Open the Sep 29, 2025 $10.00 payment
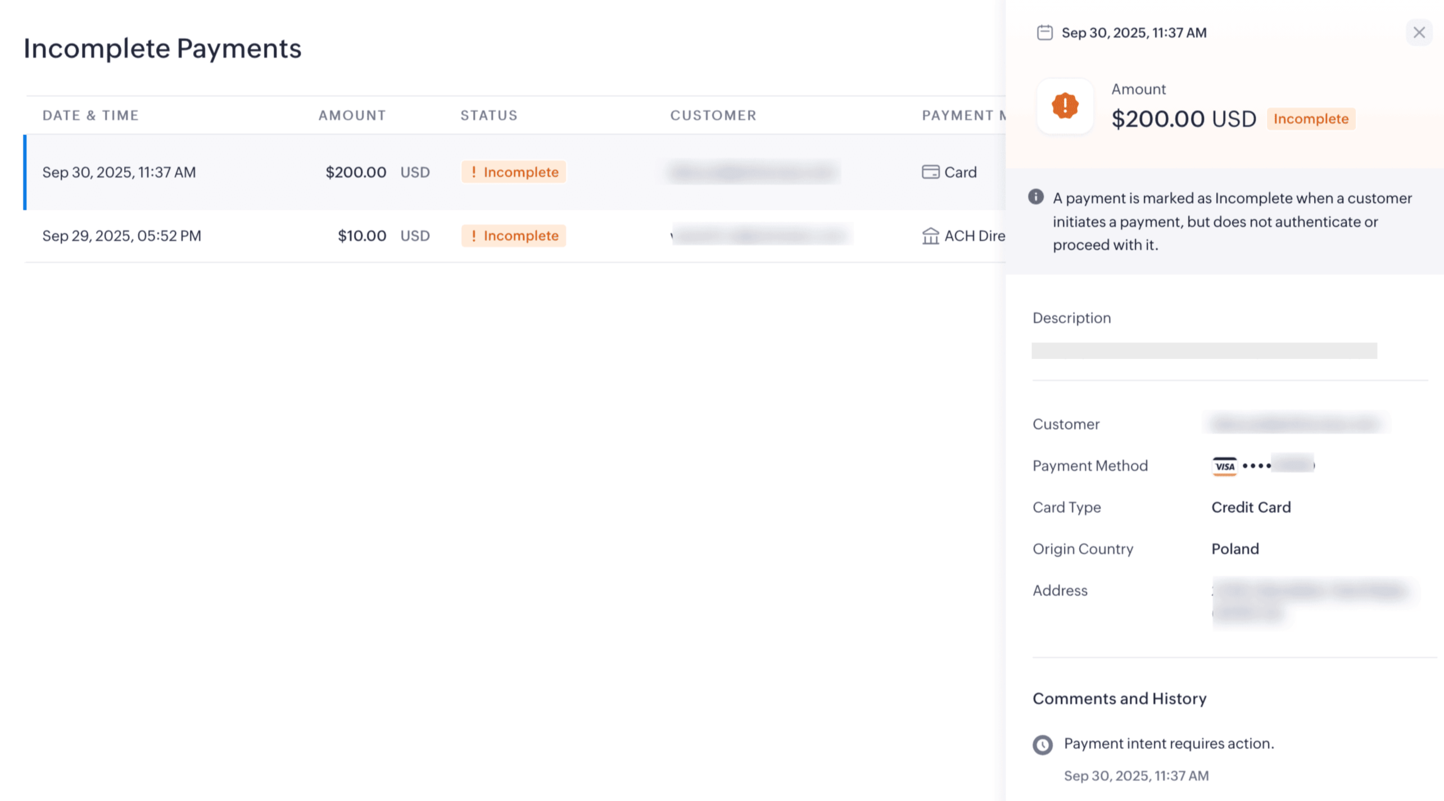The height and width of the screenshot is (801, 1444). (x=121, y=236)
